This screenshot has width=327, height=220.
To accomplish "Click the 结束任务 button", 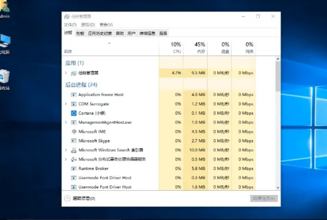I will click(264, 198).
